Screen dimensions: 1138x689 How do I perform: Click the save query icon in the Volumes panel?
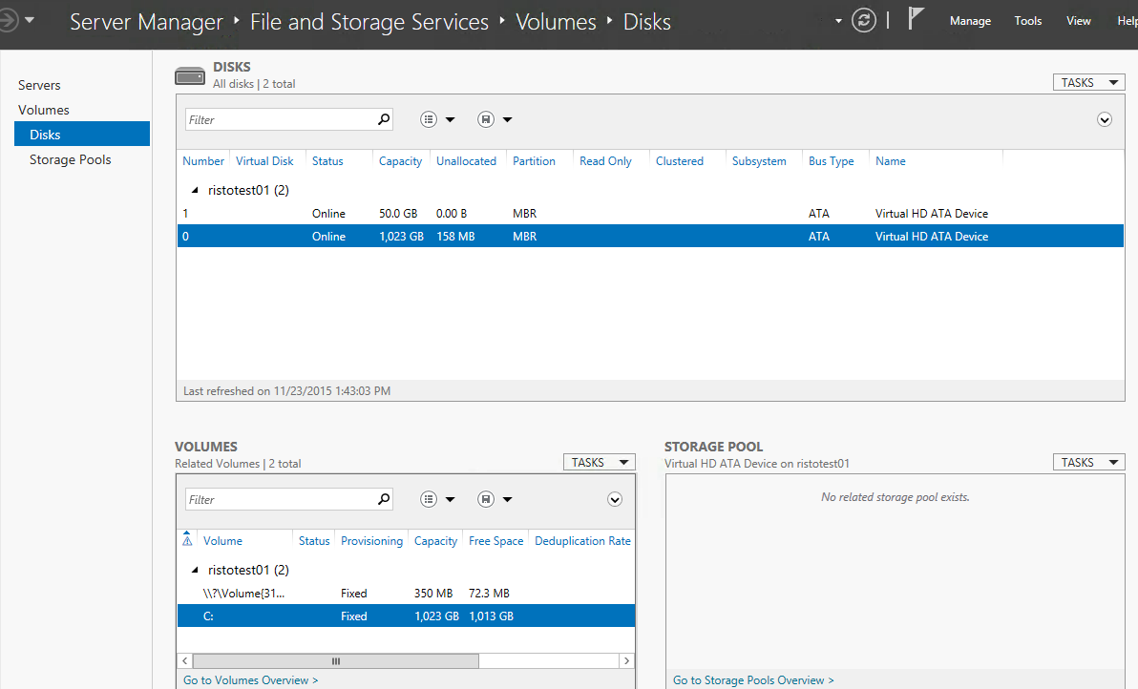tap(487, 498)
